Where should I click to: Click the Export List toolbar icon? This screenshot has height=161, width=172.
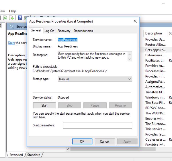(11, 18)
